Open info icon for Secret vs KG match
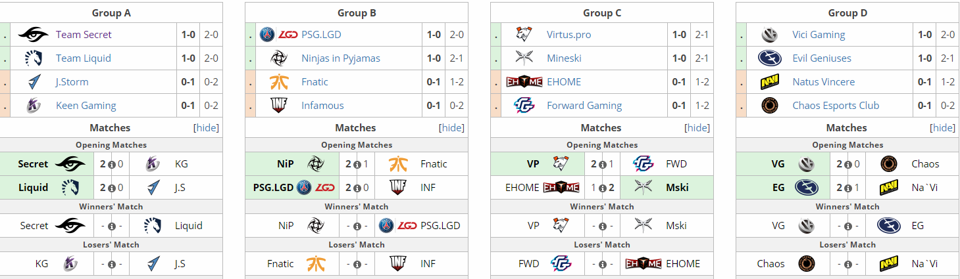960x279 pixels. (x=111, y=165)
